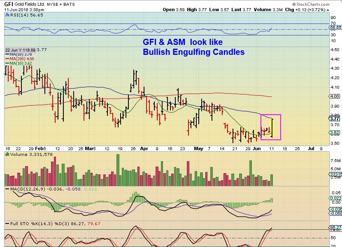Click the tallest green volume bar in mid-March
The height and width of the screenshot is (247, 342).
coord(118,170)
